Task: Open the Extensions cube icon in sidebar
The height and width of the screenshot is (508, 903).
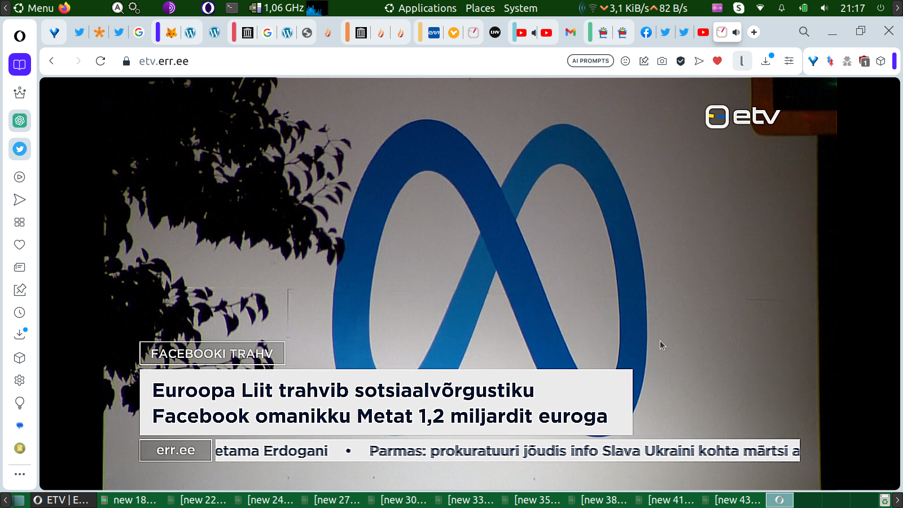Action: click(20, 358)
